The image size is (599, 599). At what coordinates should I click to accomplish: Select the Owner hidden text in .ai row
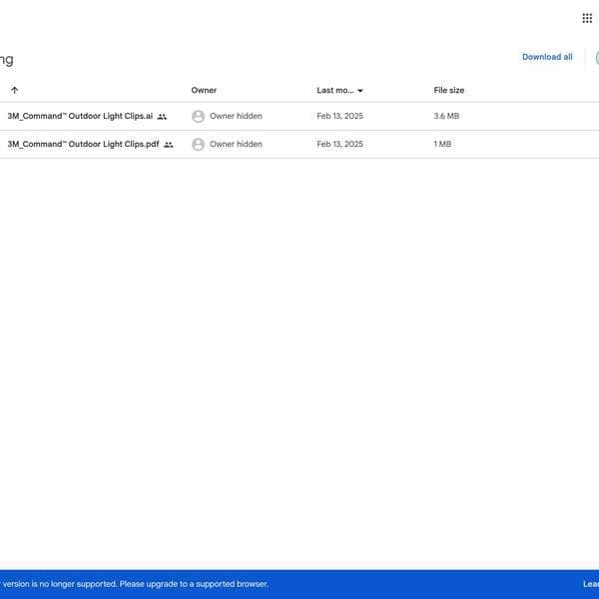click(x=236, y=116)
